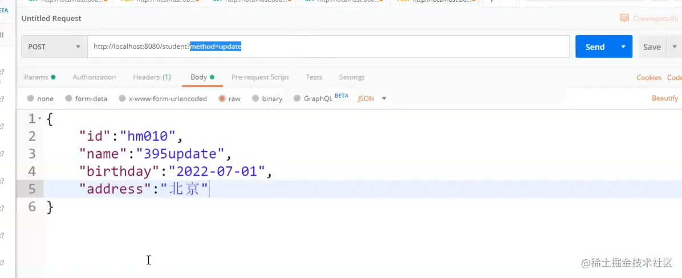Open the Send options dropdown arrow
Screen dimensions: 682x278
623,47
